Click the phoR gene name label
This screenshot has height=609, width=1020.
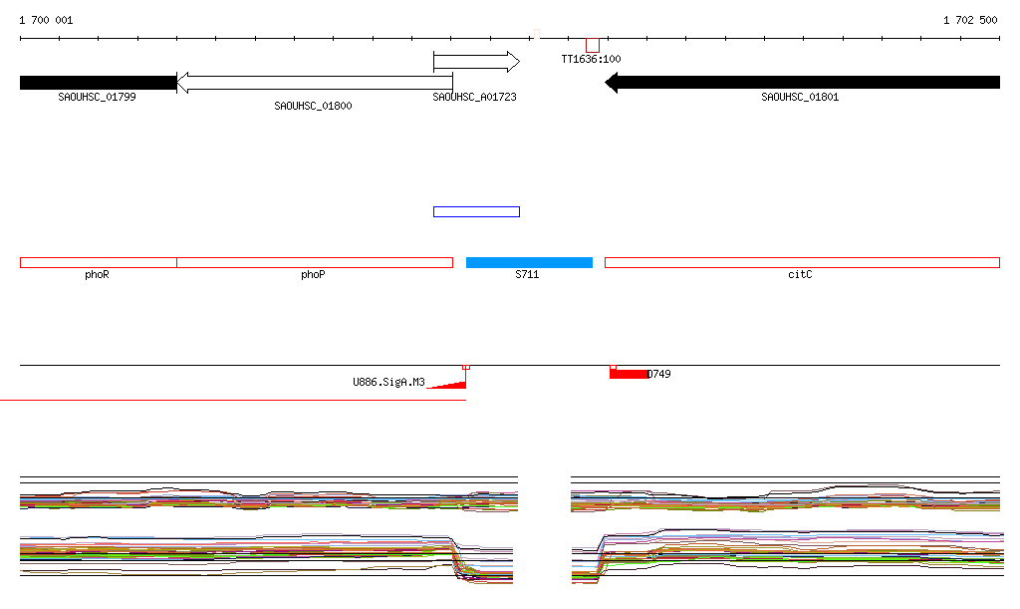pos(97,274)
